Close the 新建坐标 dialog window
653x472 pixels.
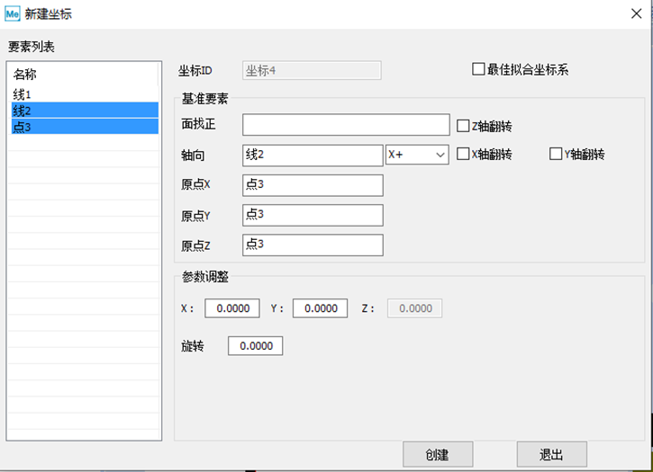(635, 13)
